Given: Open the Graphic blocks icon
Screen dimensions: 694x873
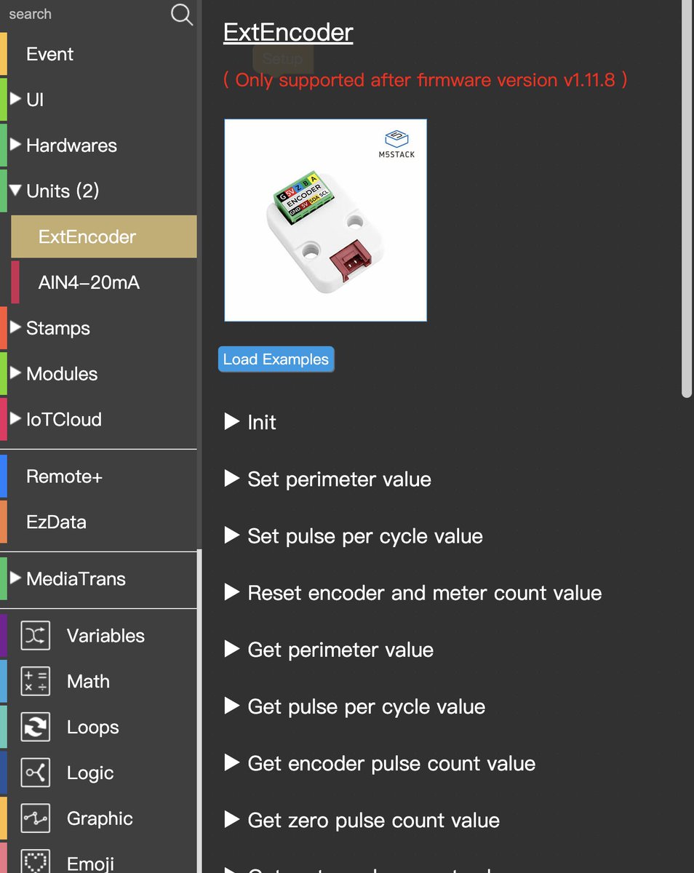Looking at the screenshot, I should pos(35,818).
